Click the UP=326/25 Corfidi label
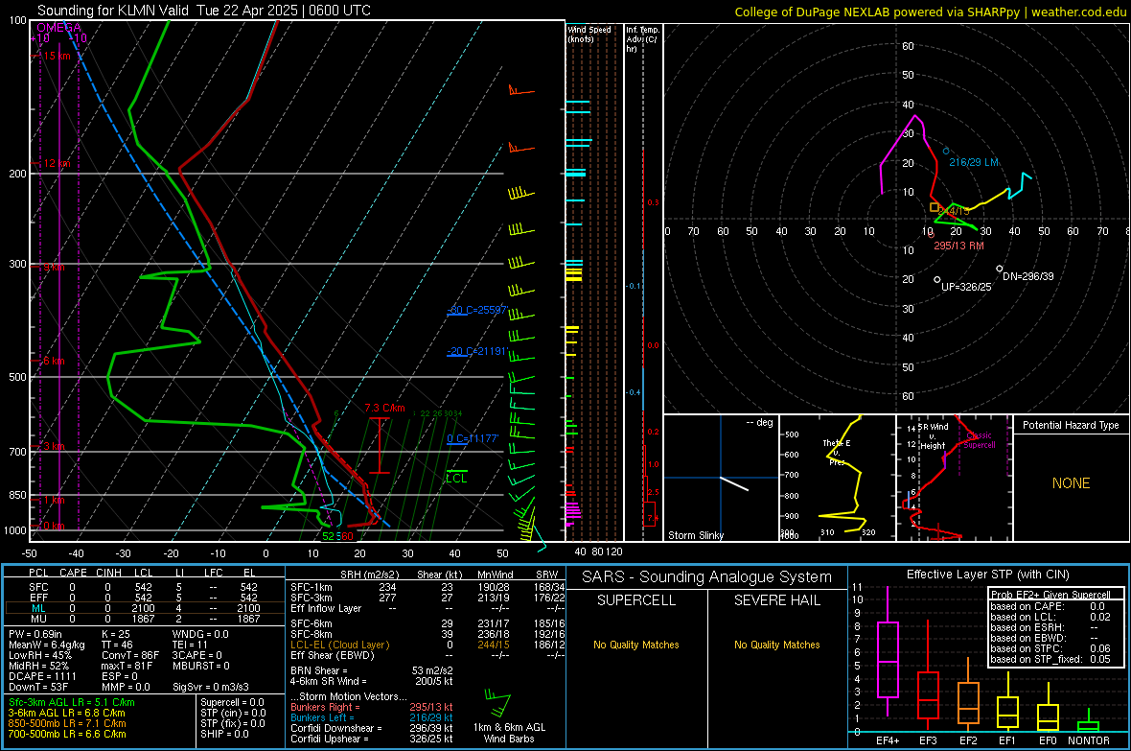This screenshot has width=1131, height=751. tap(966, 287)
